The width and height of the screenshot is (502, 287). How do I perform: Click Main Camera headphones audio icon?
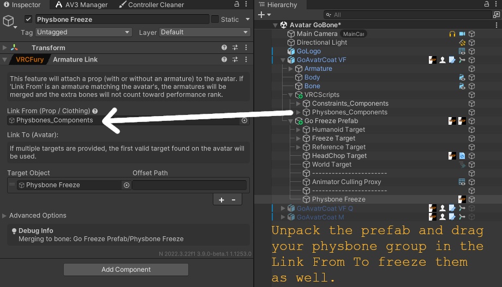point(452,34)
